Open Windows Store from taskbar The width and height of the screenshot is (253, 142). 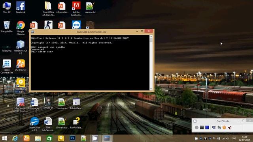click(49, 138)
